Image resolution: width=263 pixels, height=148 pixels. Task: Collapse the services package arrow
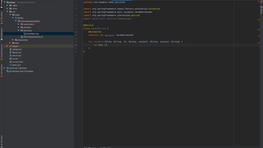pyautogui.click(x=18, y=30)
